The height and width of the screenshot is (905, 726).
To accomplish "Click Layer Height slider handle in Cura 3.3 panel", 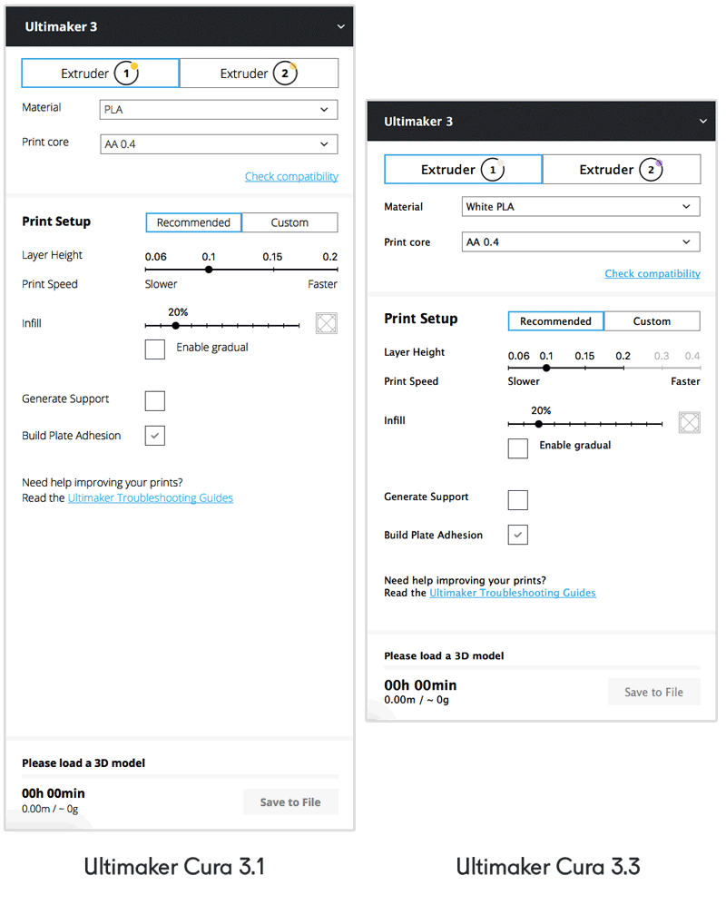I will (546, 368).
